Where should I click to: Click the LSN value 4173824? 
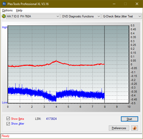pyautogui.click(x=51, y=119)
